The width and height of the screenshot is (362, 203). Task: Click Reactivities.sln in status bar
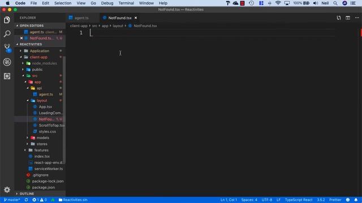tap(73, 200)
